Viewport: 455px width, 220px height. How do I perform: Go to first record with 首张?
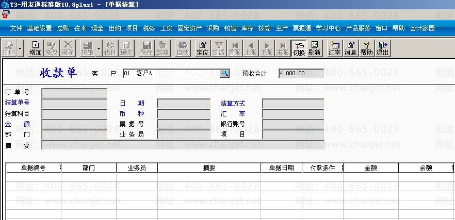[x=234, y=48]
